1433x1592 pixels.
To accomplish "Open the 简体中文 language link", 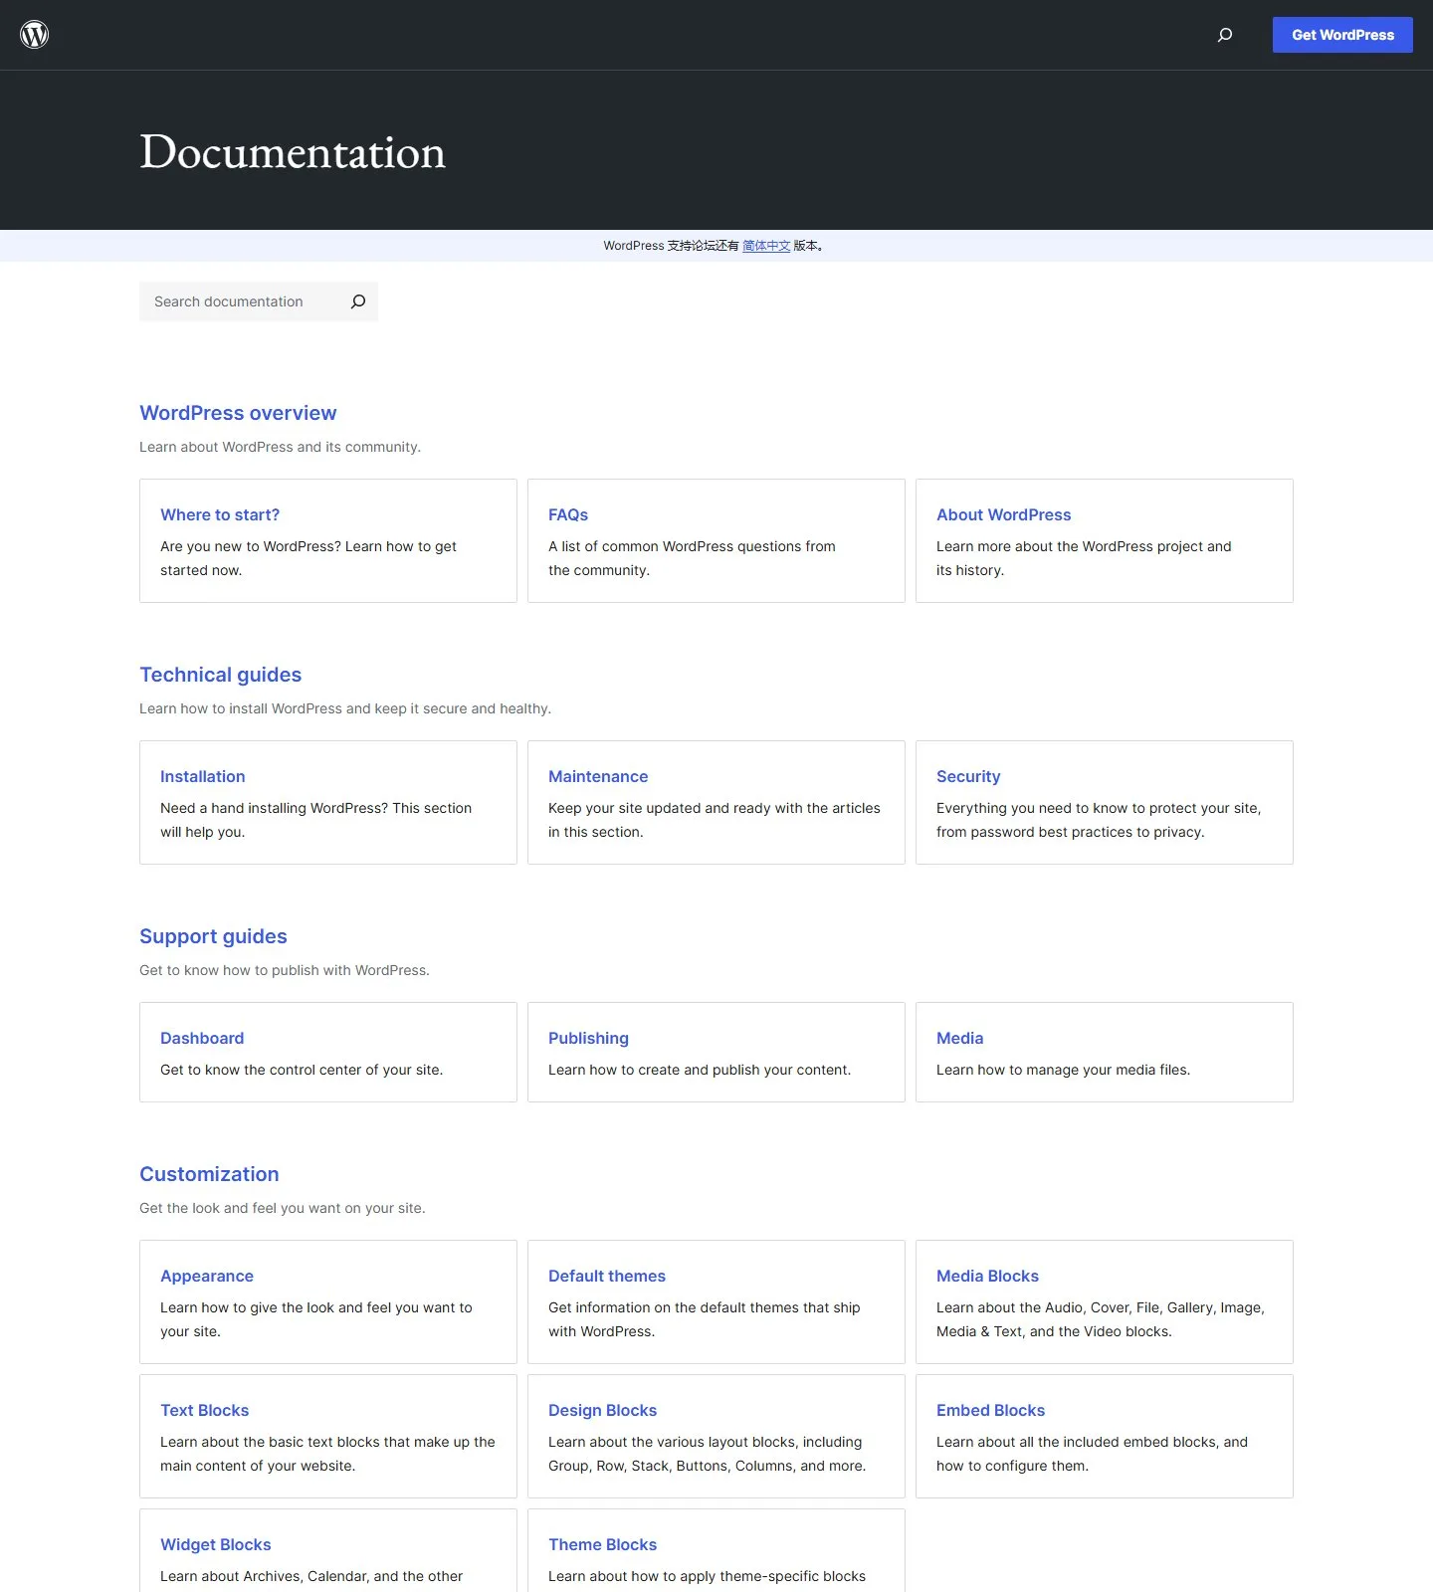I will (766, 246).
